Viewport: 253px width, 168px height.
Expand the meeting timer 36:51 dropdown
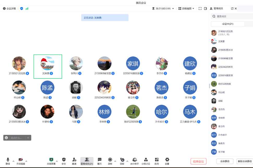[x=173, y=9]
